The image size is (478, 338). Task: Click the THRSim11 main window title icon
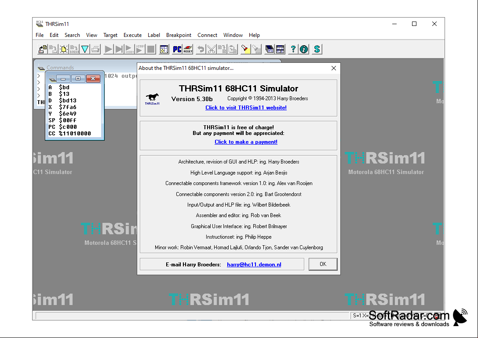[39, 24]
